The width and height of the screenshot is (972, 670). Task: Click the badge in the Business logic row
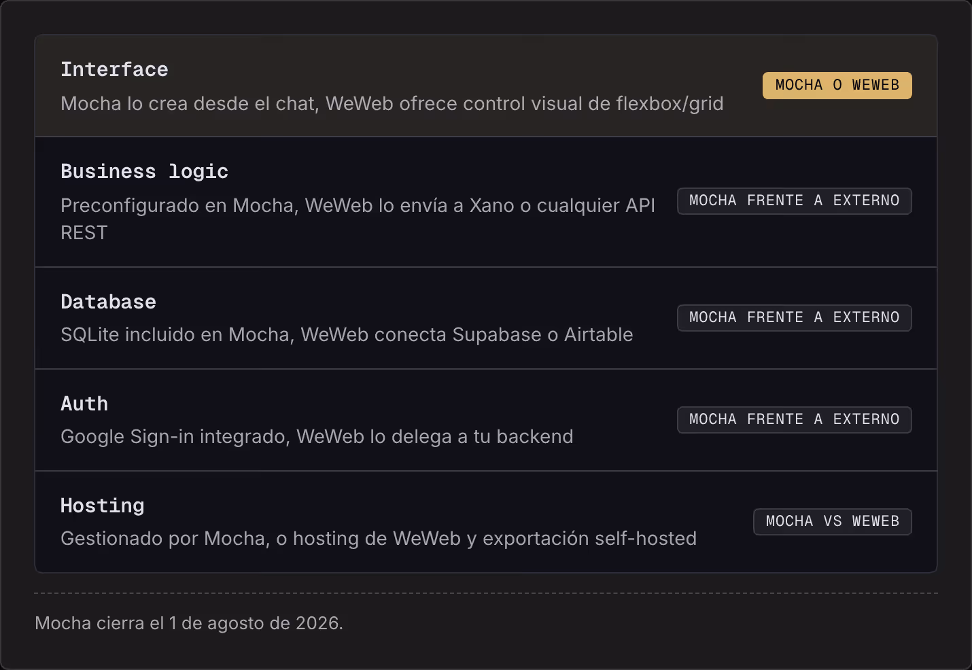click(794, 201)
